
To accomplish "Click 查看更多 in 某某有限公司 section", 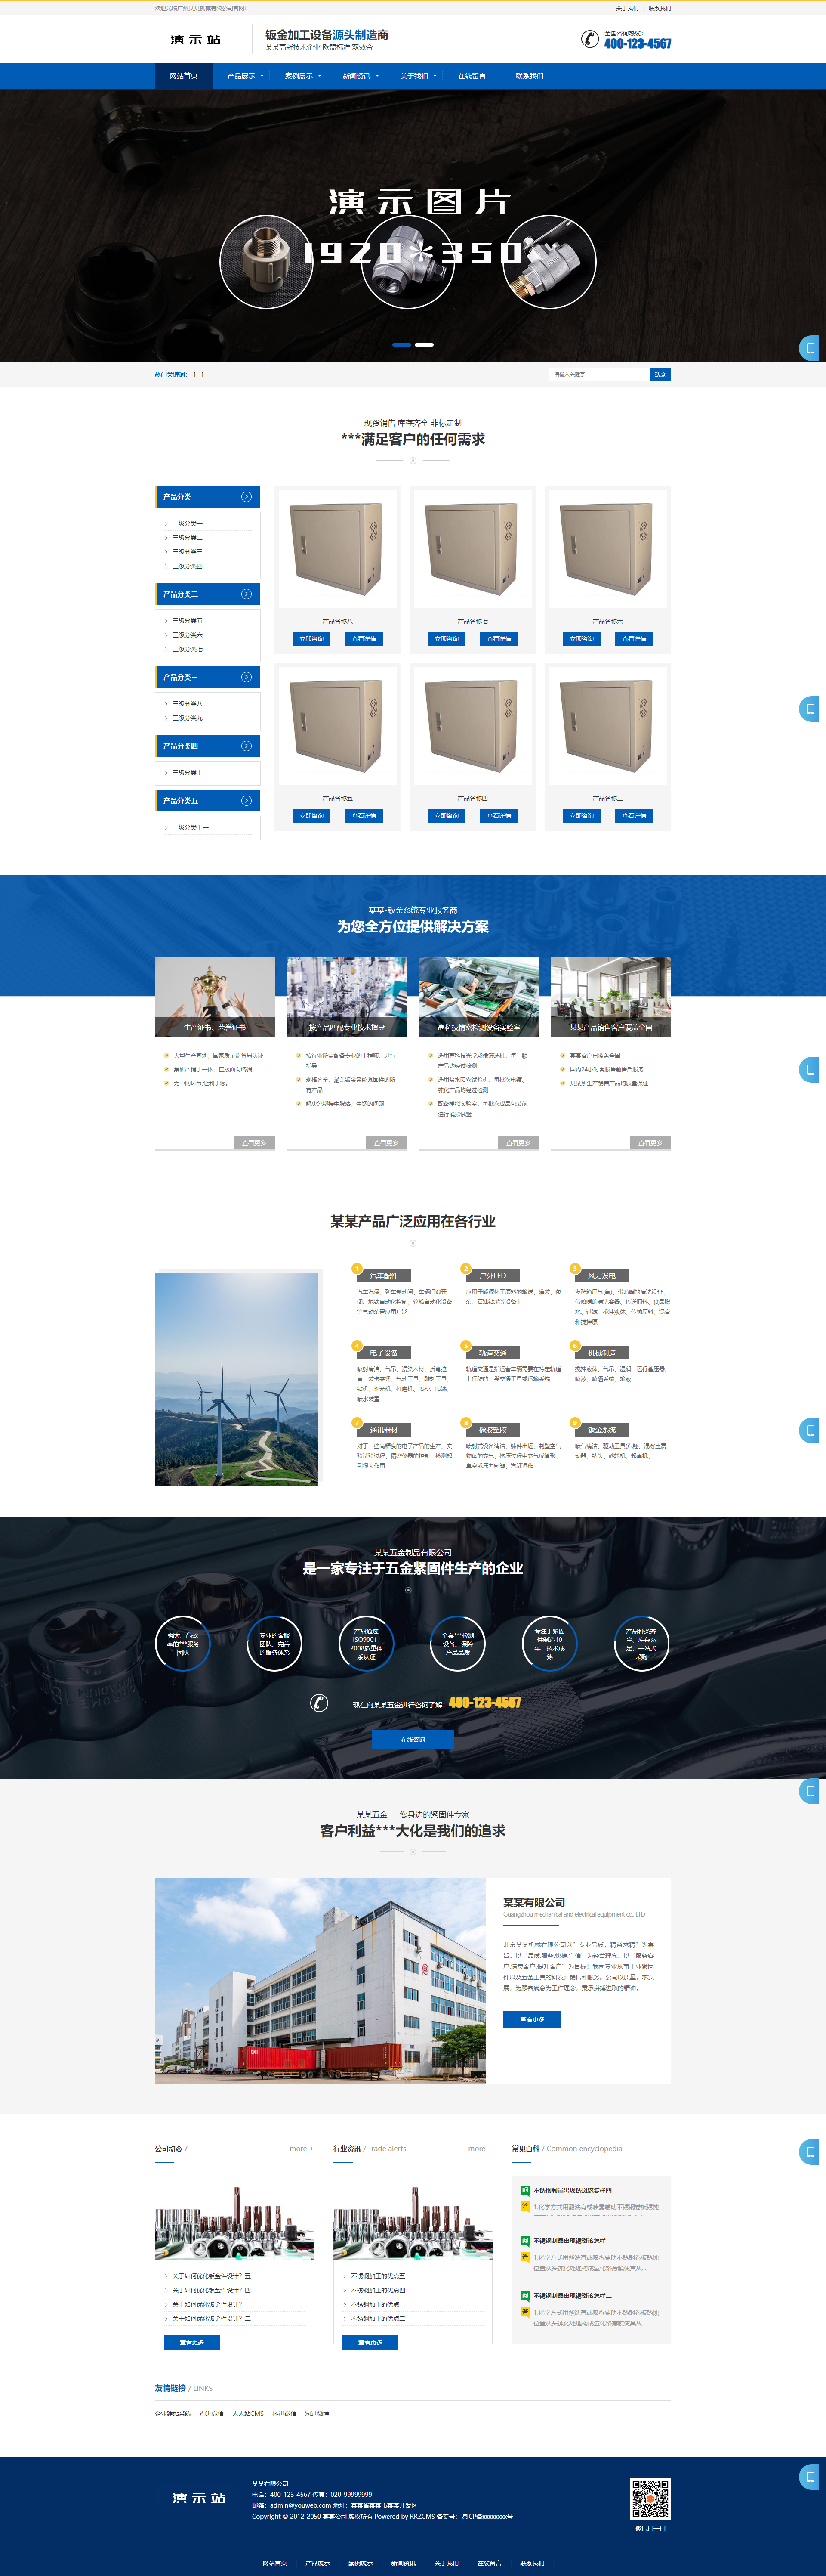I will (532, 2020).
